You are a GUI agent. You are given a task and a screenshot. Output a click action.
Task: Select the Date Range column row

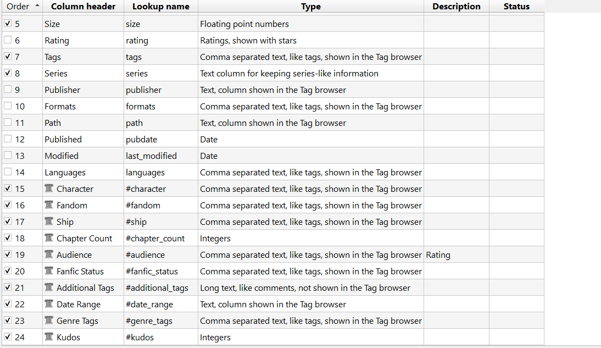tap(78, 304)
